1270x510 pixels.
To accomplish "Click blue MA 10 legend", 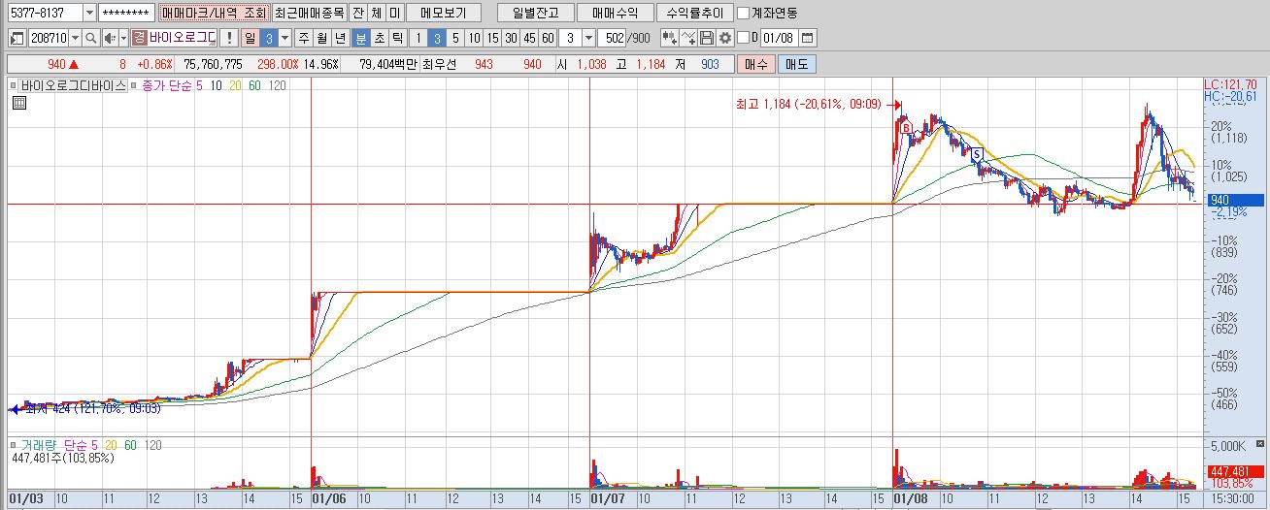I will pyautogui.click(x=216, y=85).
